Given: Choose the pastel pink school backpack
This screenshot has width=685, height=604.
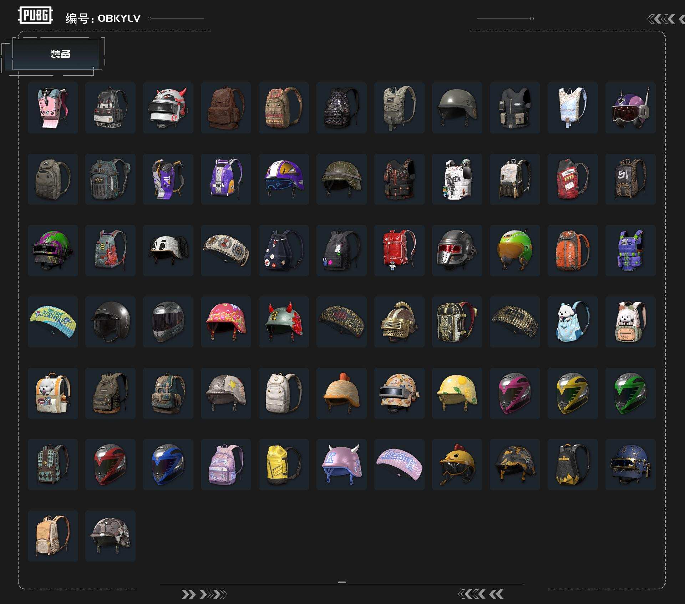Looking at the screenshot, I should [226, 465].
